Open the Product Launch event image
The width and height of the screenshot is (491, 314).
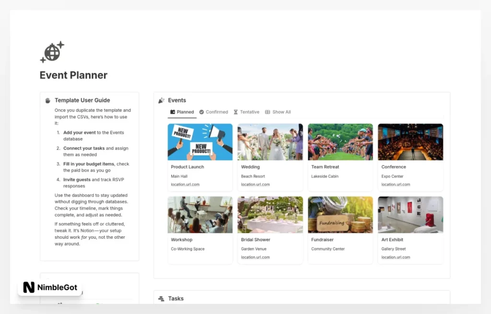[x=200, y=142]
